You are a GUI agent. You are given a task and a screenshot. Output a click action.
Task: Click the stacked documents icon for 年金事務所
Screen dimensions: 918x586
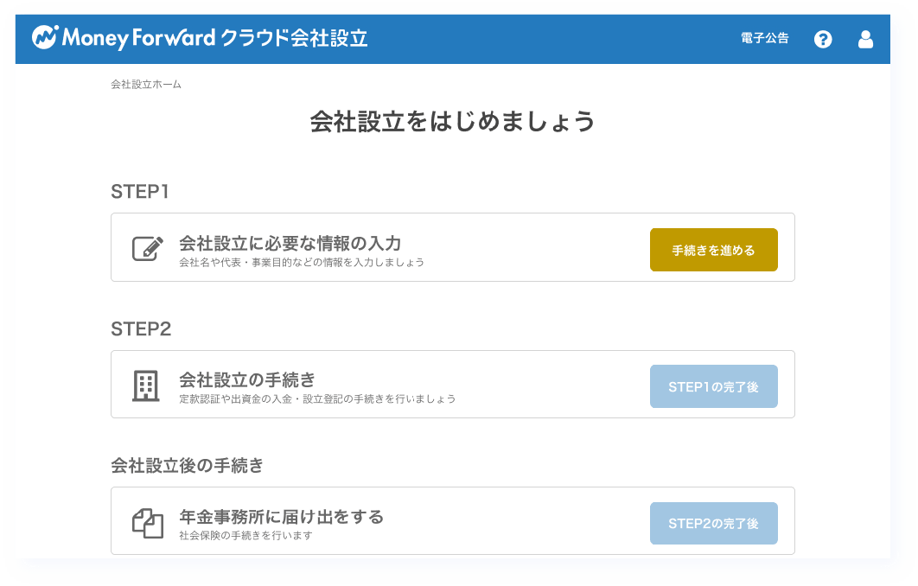[x=147, y=522]
